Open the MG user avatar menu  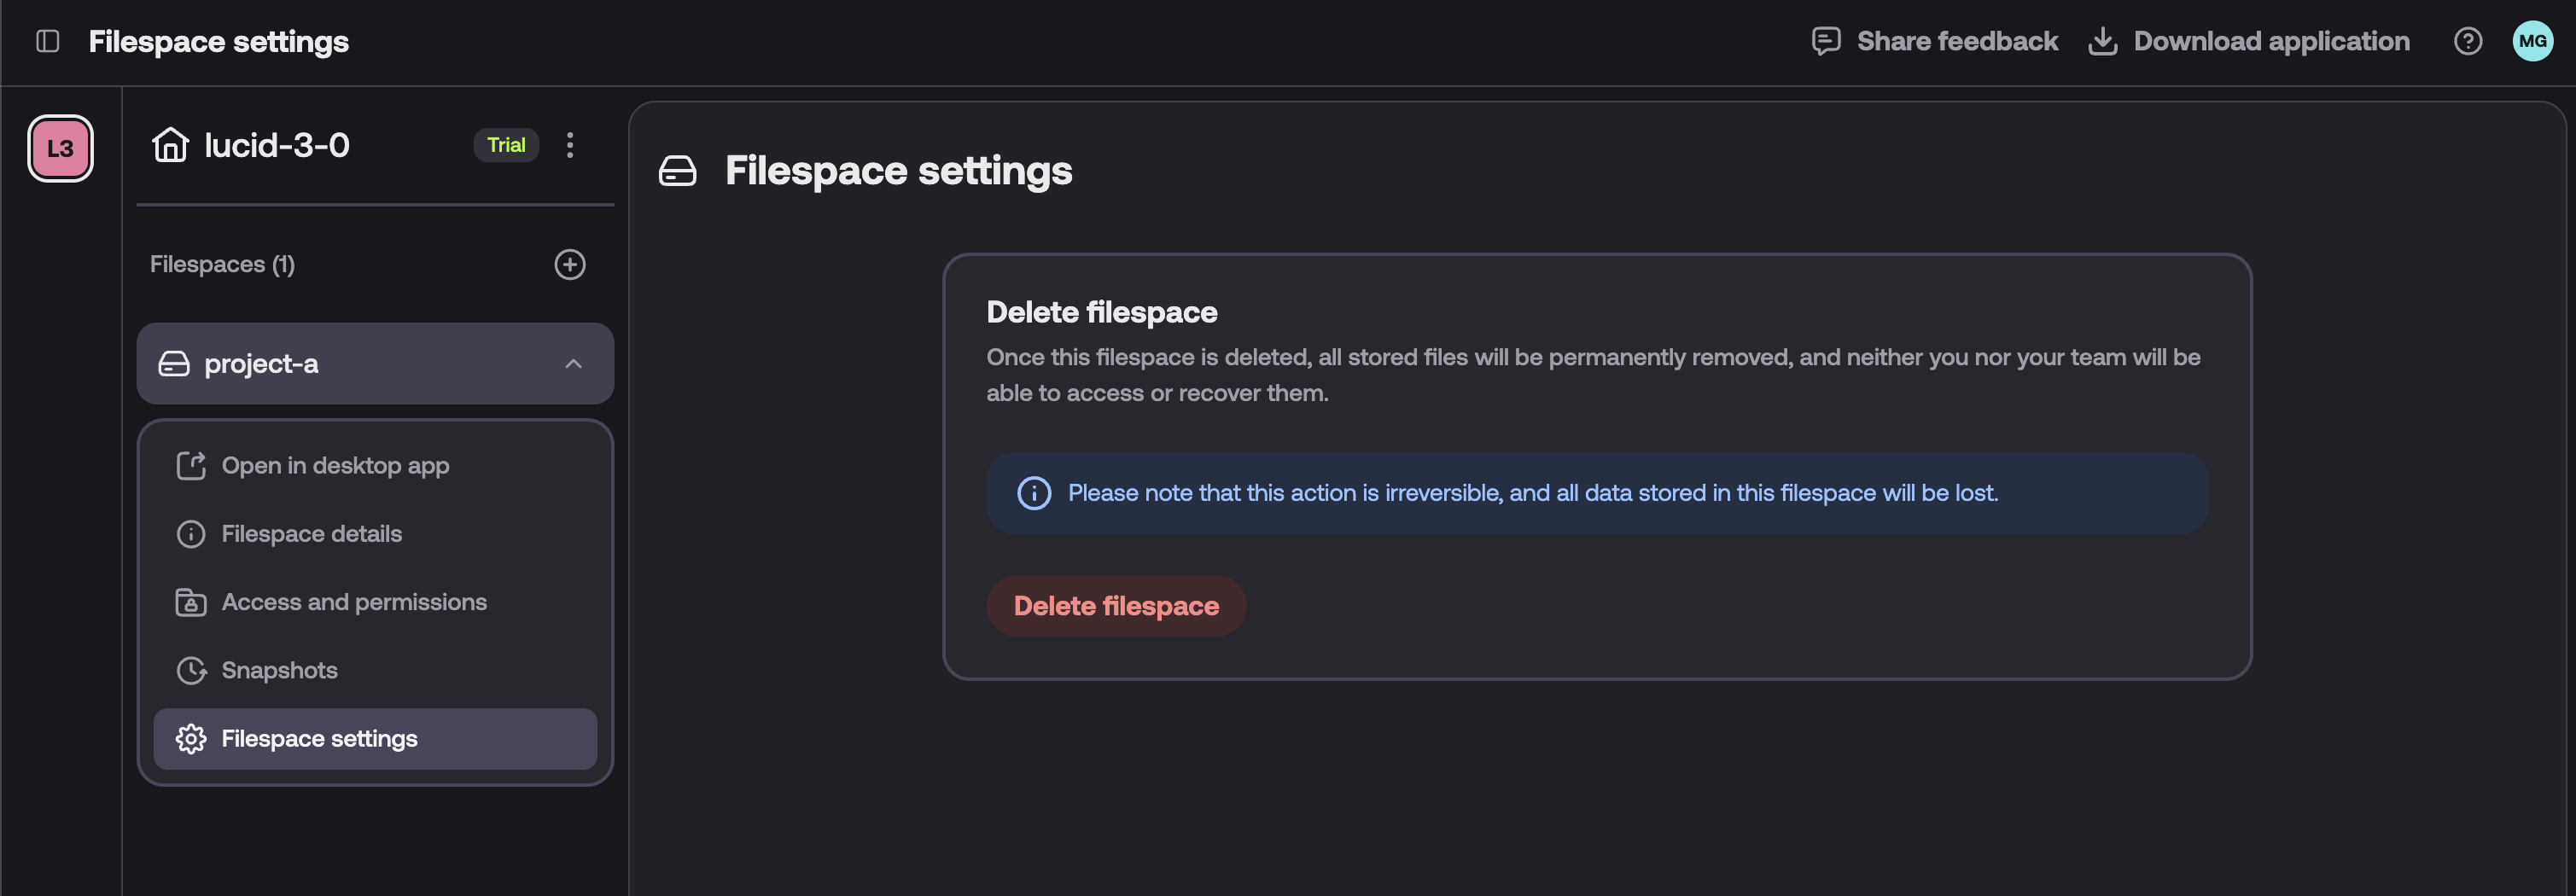tap(2532, 41)
